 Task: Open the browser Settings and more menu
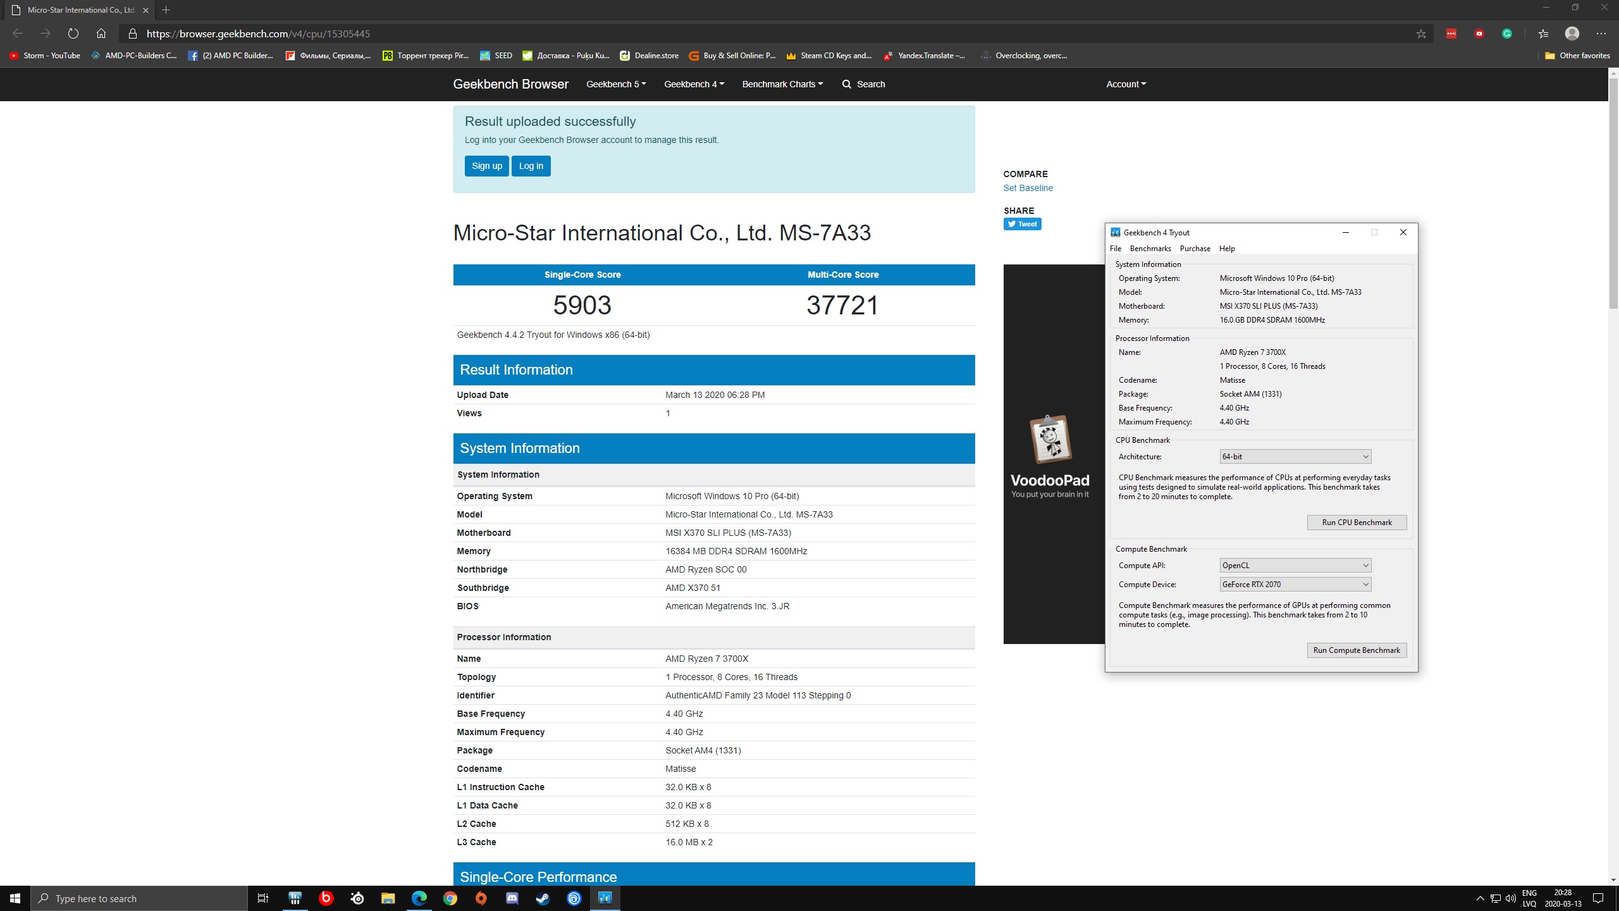1601,34
